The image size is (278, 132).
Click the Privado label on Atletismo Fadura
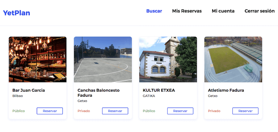pyautogui.click(x=214, y=111)
